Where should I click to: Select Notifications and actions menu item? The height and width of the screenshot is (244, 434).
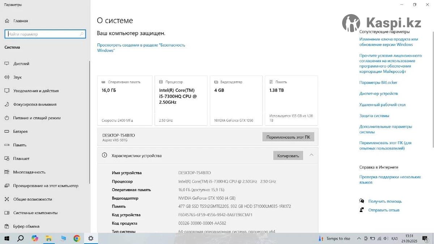point(36,91)
